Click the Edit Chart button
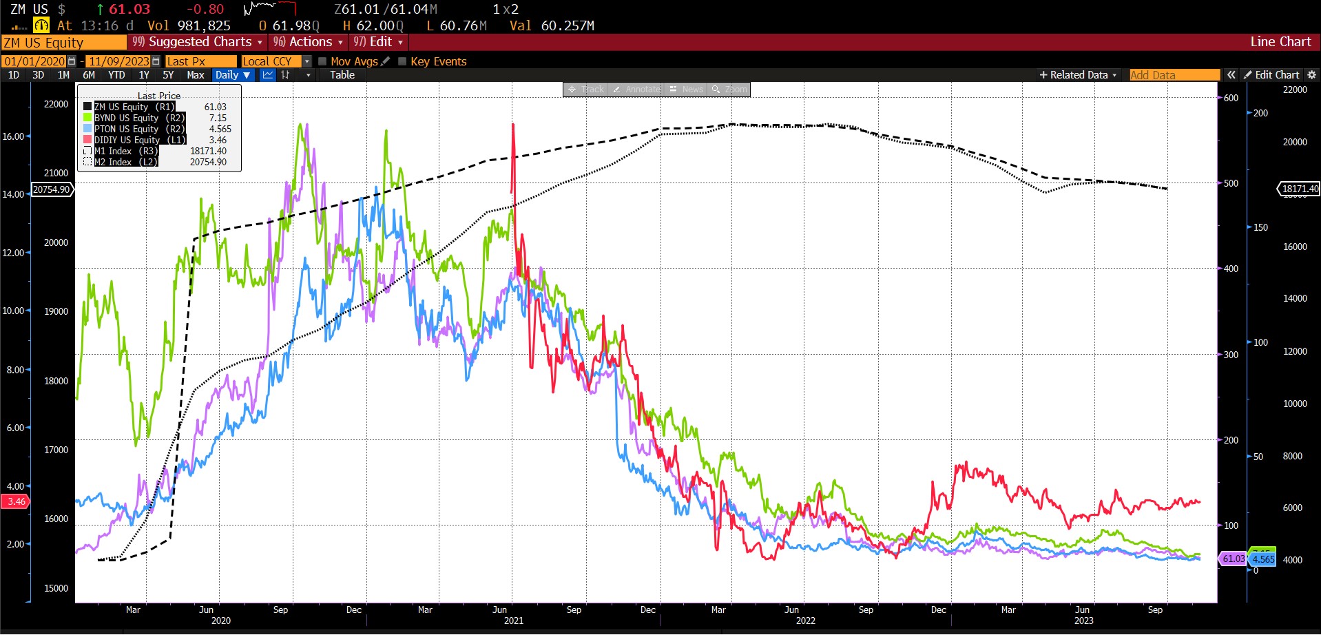 tap(1271, 75)
